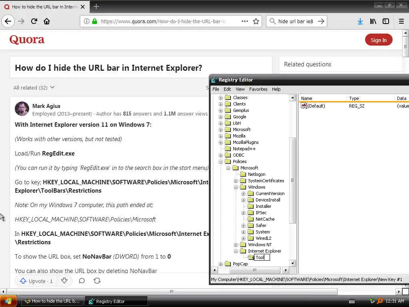Open the Library bookmarks icon
Screen dimensions: 409x307
(373, 21)
